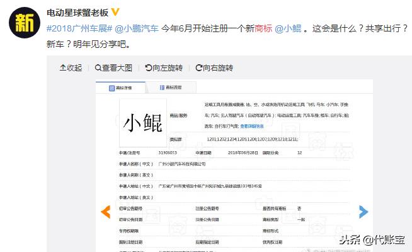Go to previous image with orange arrow
Viewport: 412px width, 252px height.
coord(106,212)
